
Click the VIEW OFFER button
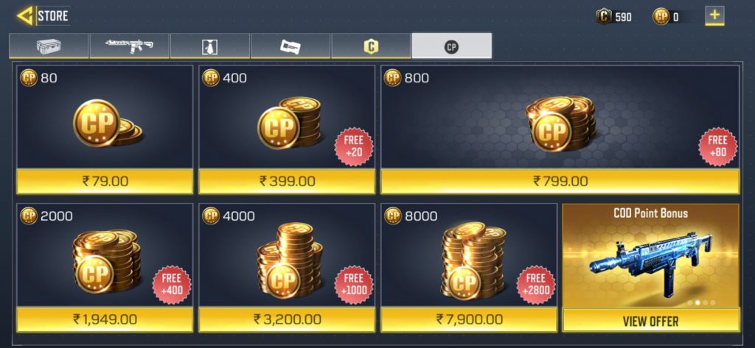point(650,321)
